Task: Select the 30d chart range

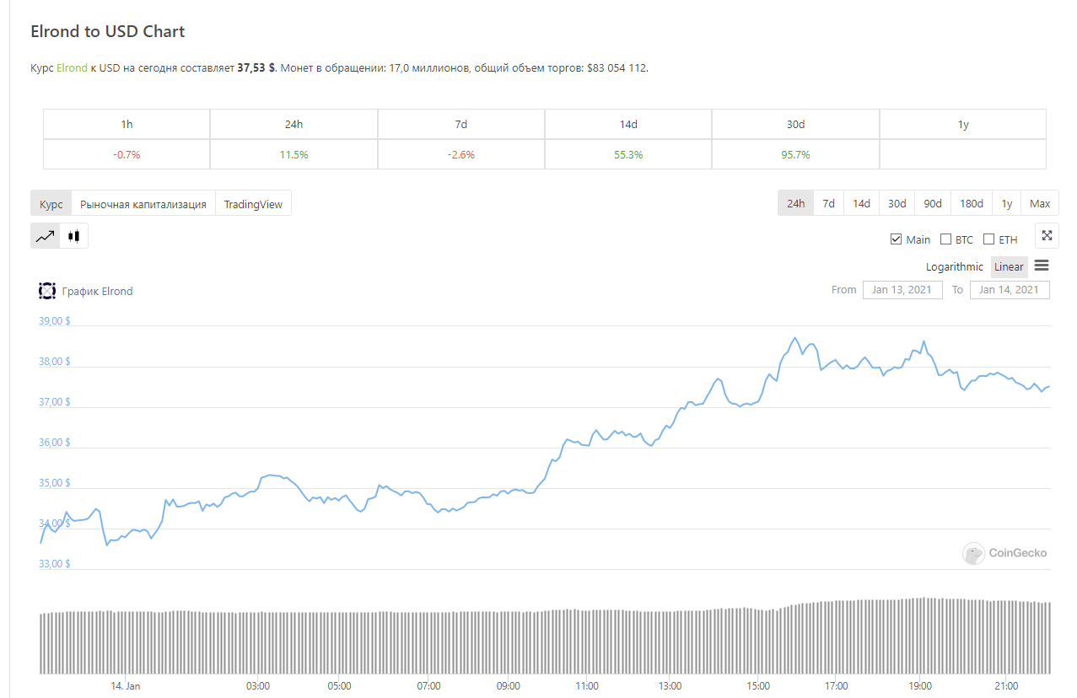Action: click(x=897, y=203)
